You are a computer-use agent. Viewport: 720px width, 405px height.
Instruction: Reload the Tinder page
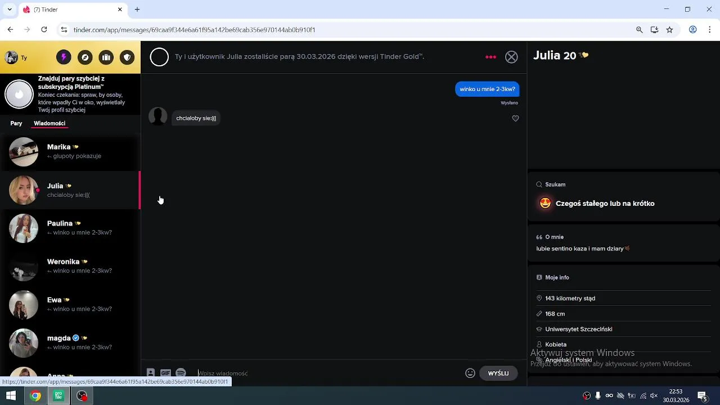point(44,30)
